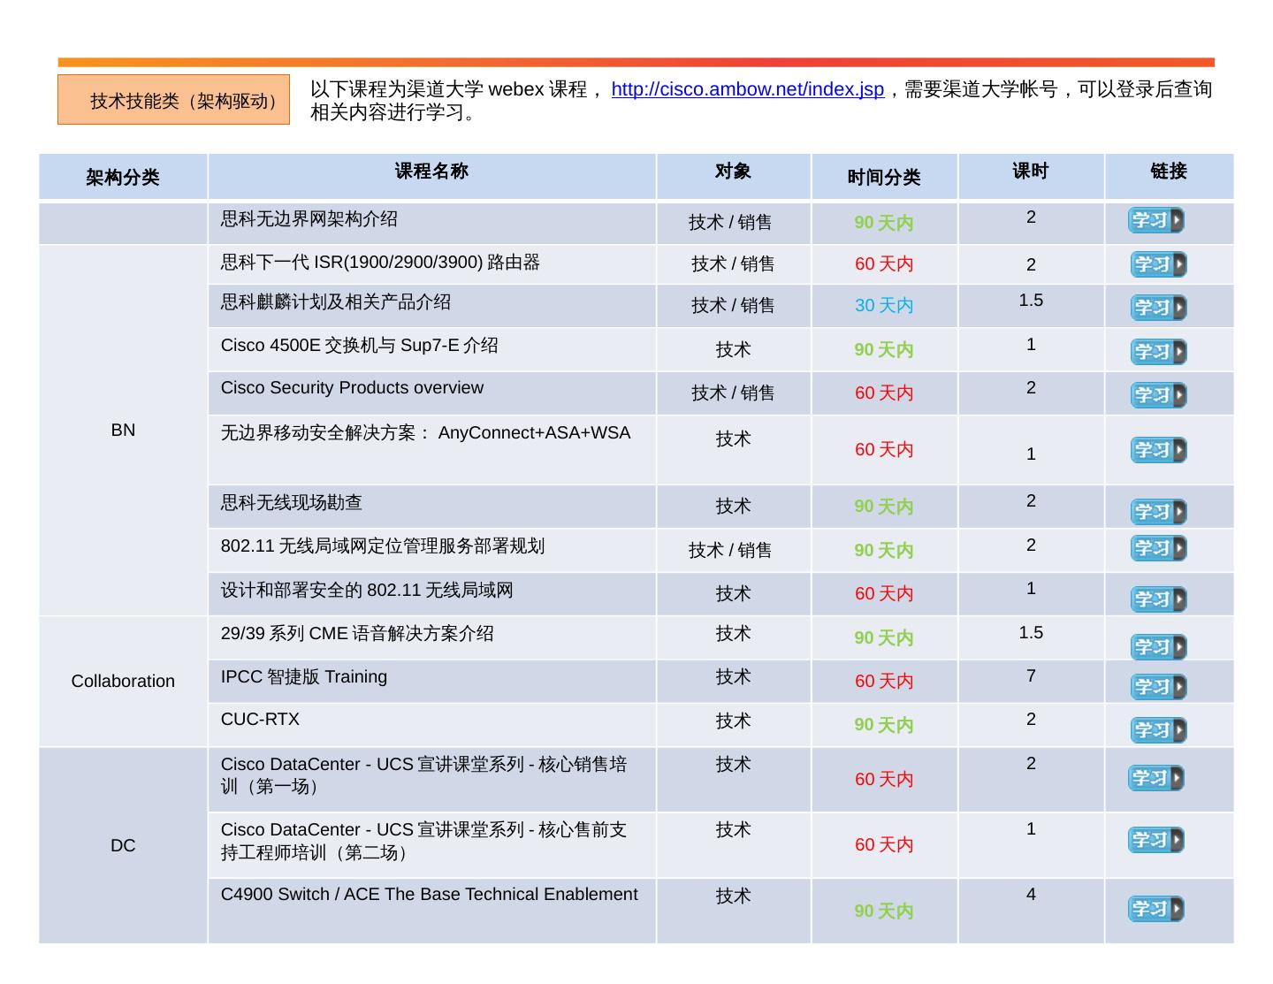1273x984 pixels.
Task: Click the 时间分类 column header
Action: point(884,177)
